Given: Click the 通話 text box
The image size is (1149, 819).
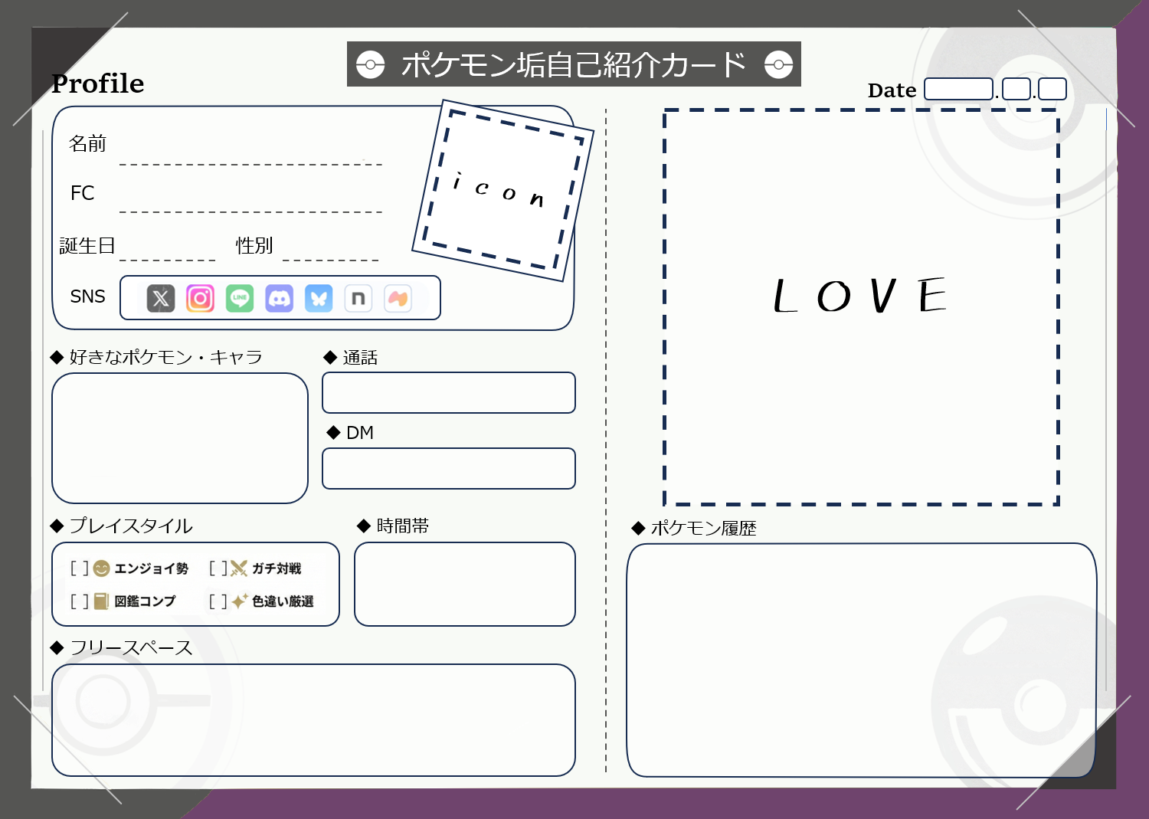Looking at the screenshot, I should click(449, 392).
